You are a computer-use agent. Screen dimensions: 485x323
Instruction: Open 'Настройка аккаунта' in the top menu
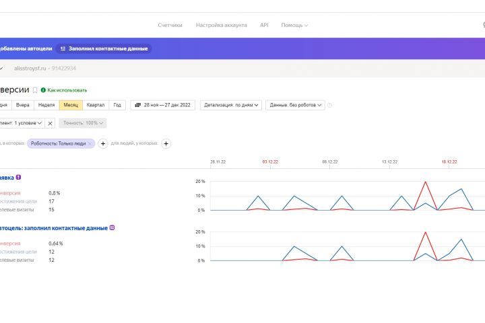(221, 25)
